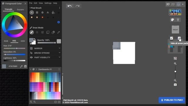Undo the last action
The image size is (188, 106).
click(x=70, y=6)
